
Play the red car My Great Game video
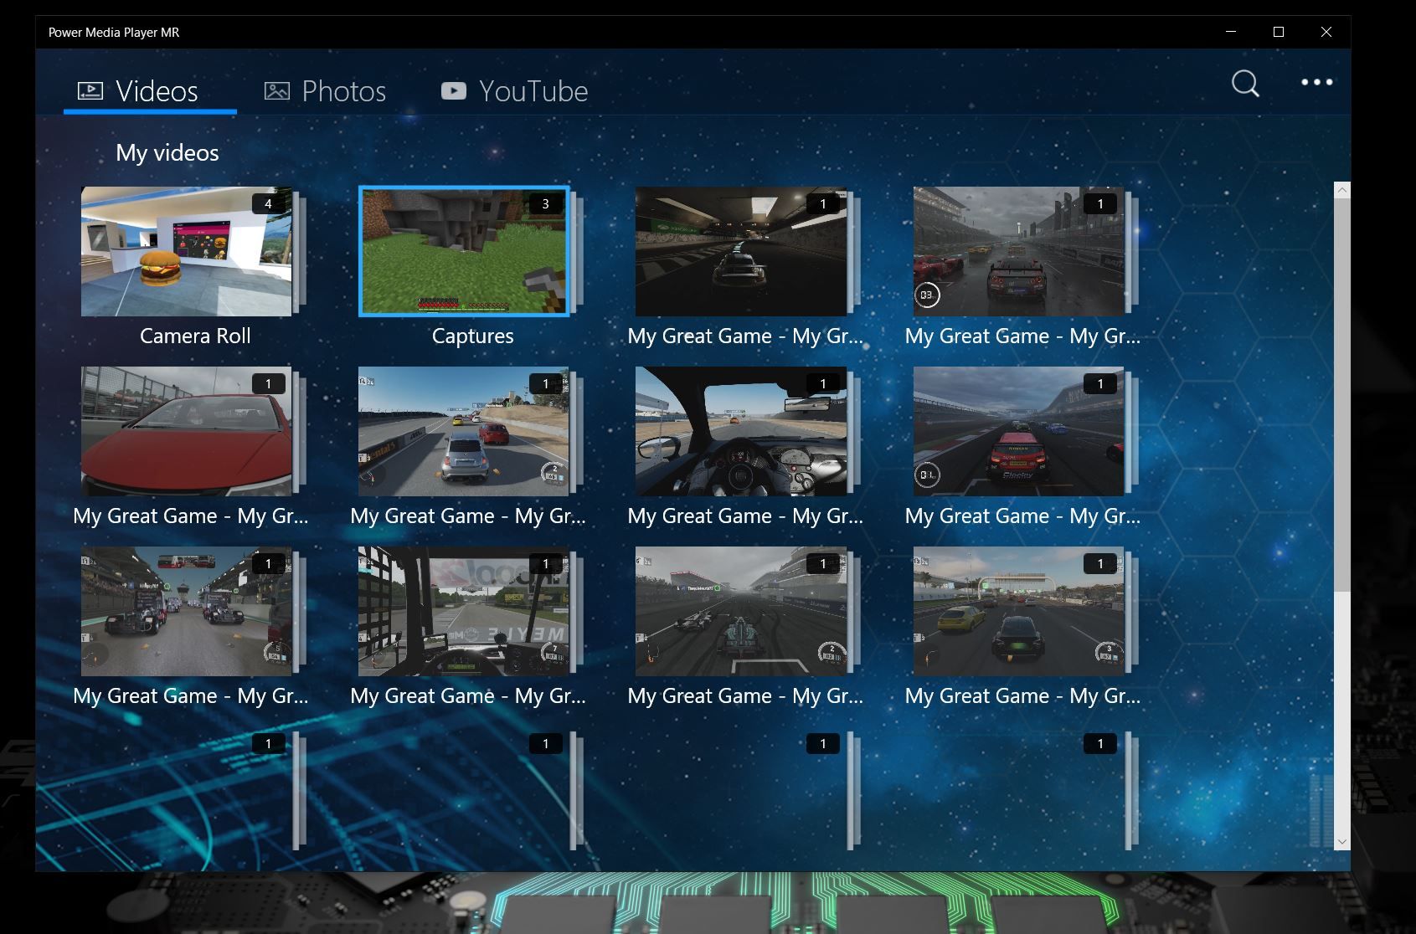(186, 431)
